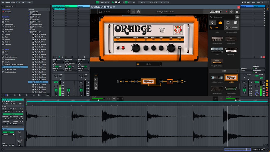Screen dimensions: 270x152
Task: Click the DI block in signal chain
Action: coord(130,82)
